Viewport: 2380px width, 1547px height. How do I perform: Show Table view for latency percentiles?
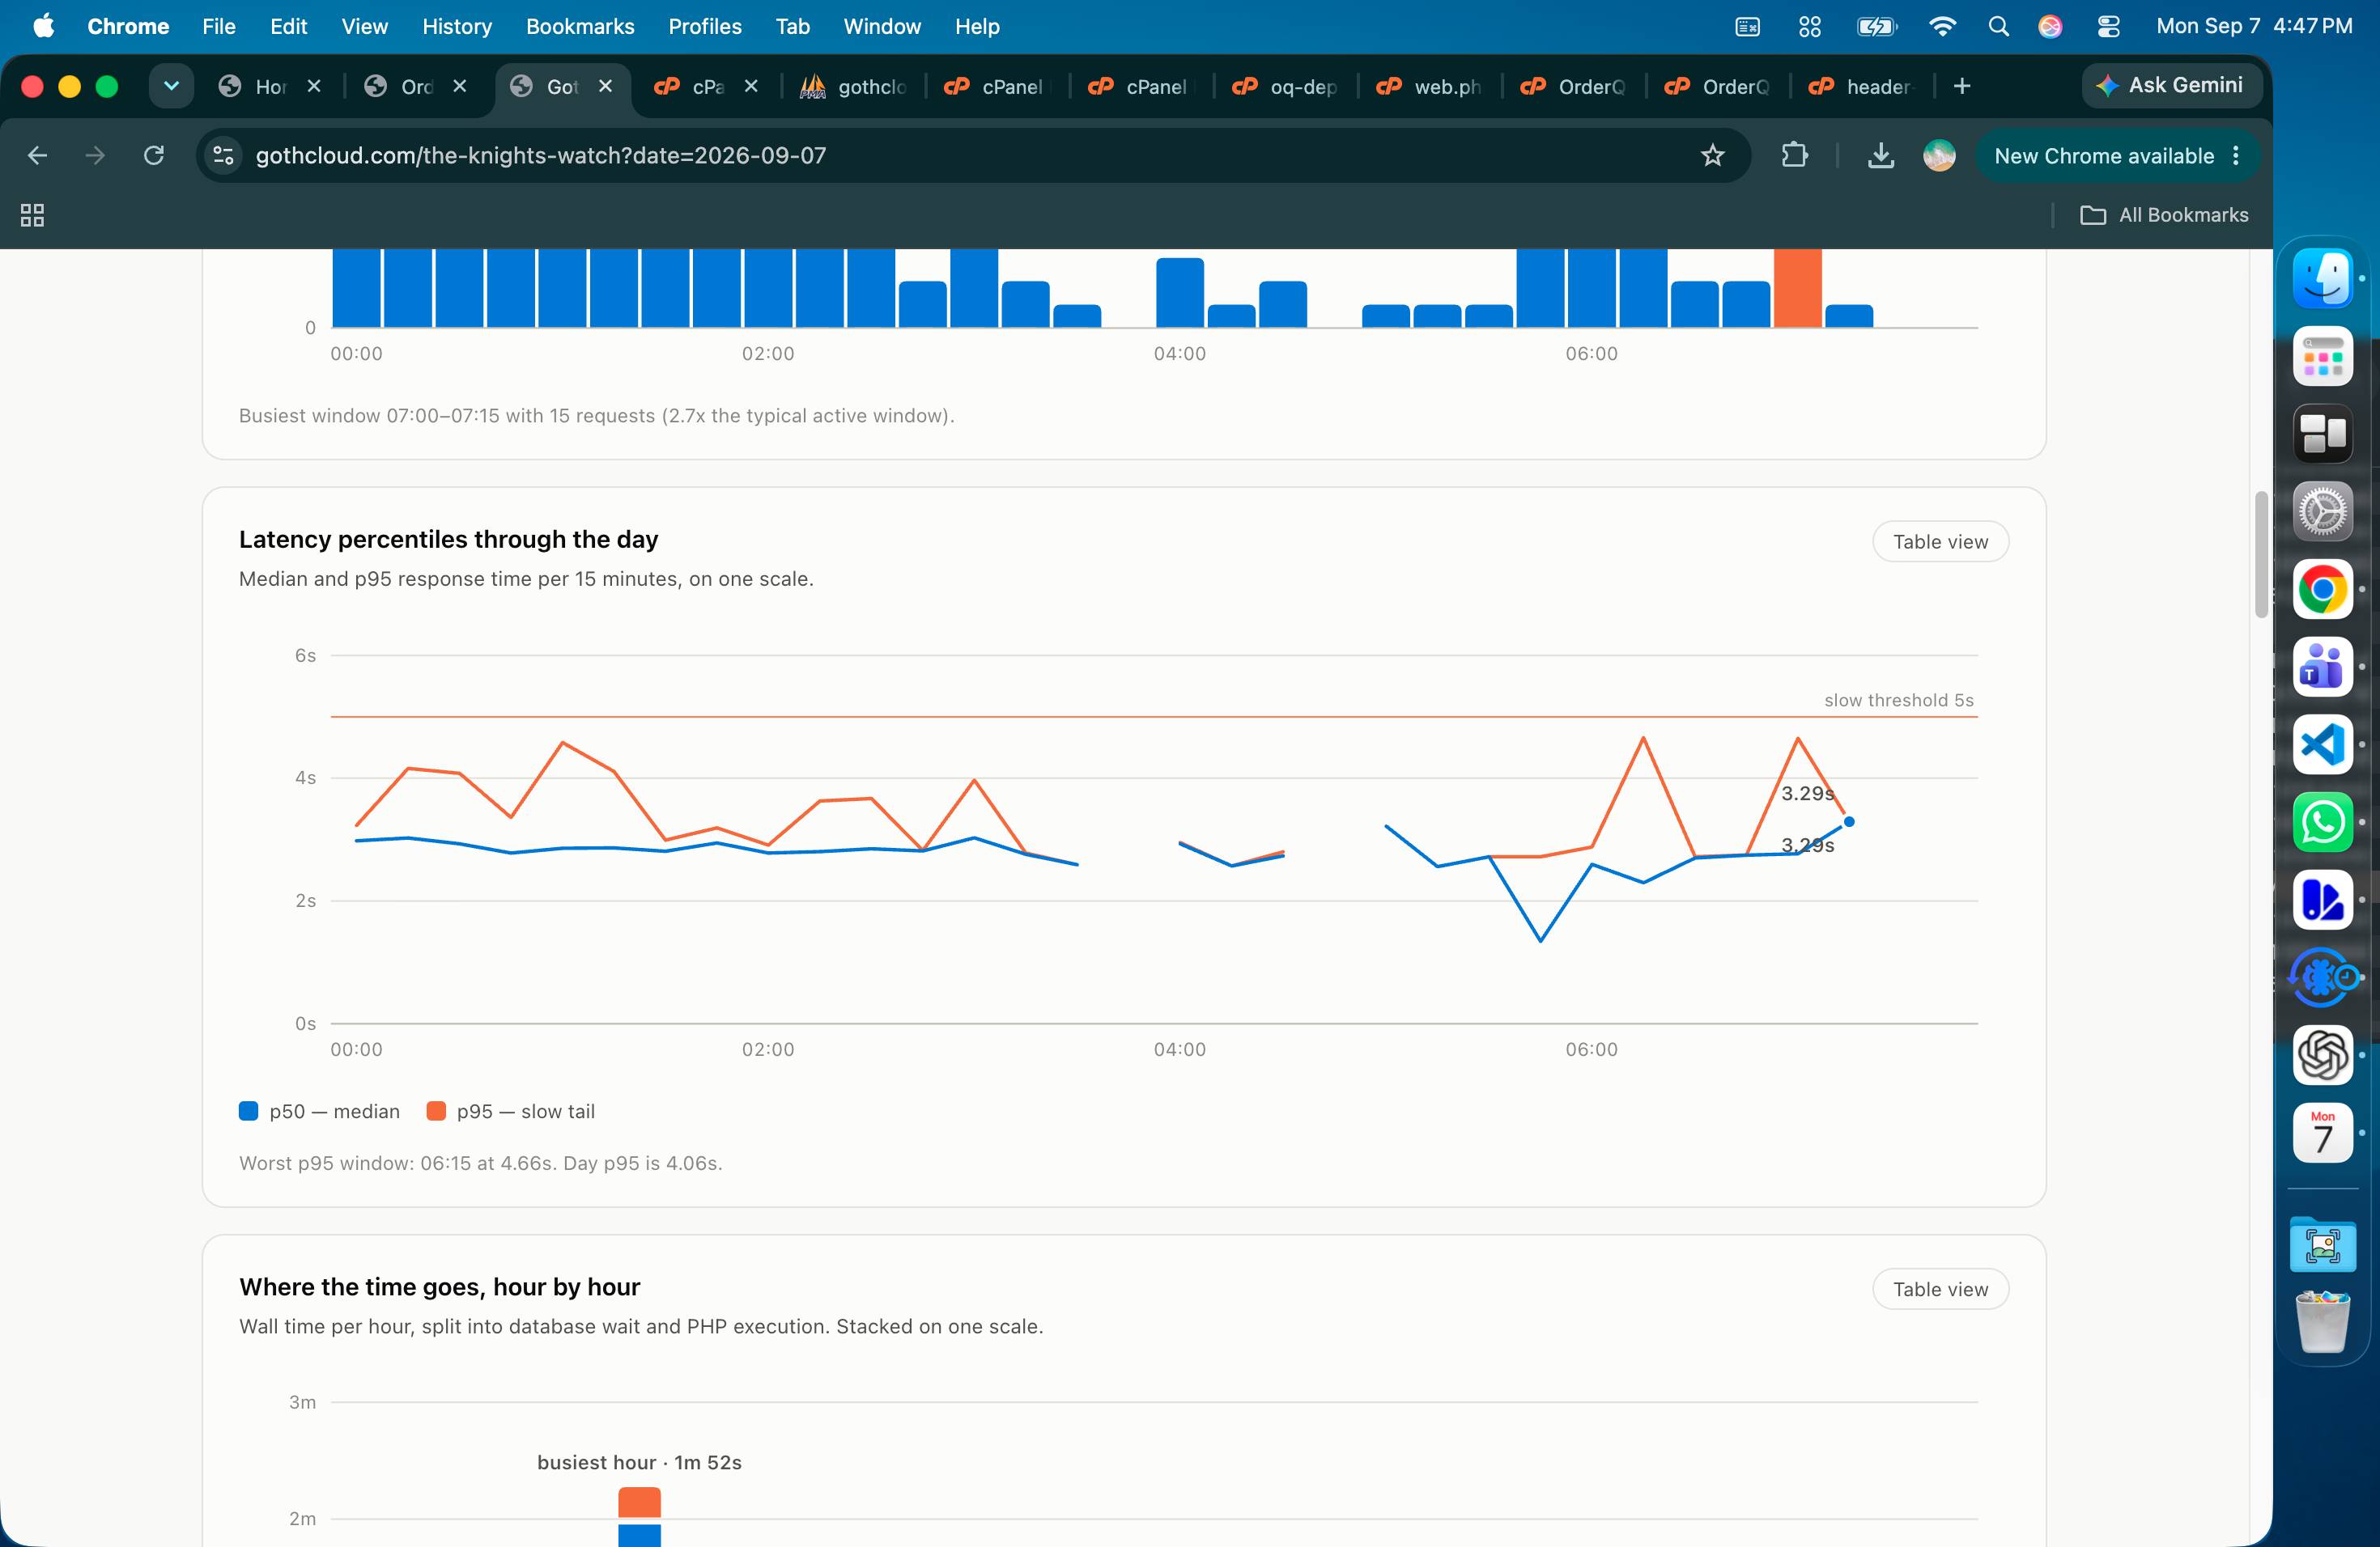[1940, 541]
